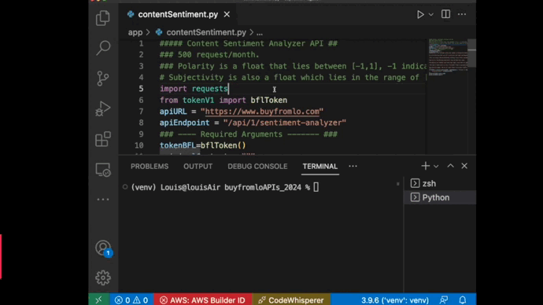Run the Python file with play button
Image resolution: width=543 pixels, height=305 pixels.
click(420, 14)
